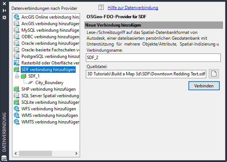Select SDF verbindung hinzufügen
The image size is (227, 162).
pyautogui.click(x=48, y=70)
